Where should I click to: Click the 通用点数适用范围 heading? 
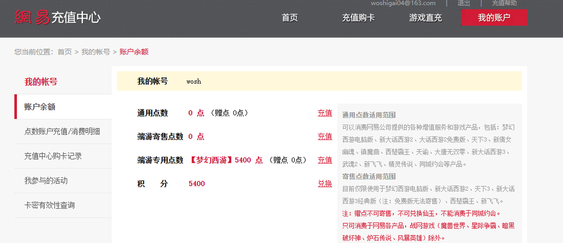pos(369,115)
